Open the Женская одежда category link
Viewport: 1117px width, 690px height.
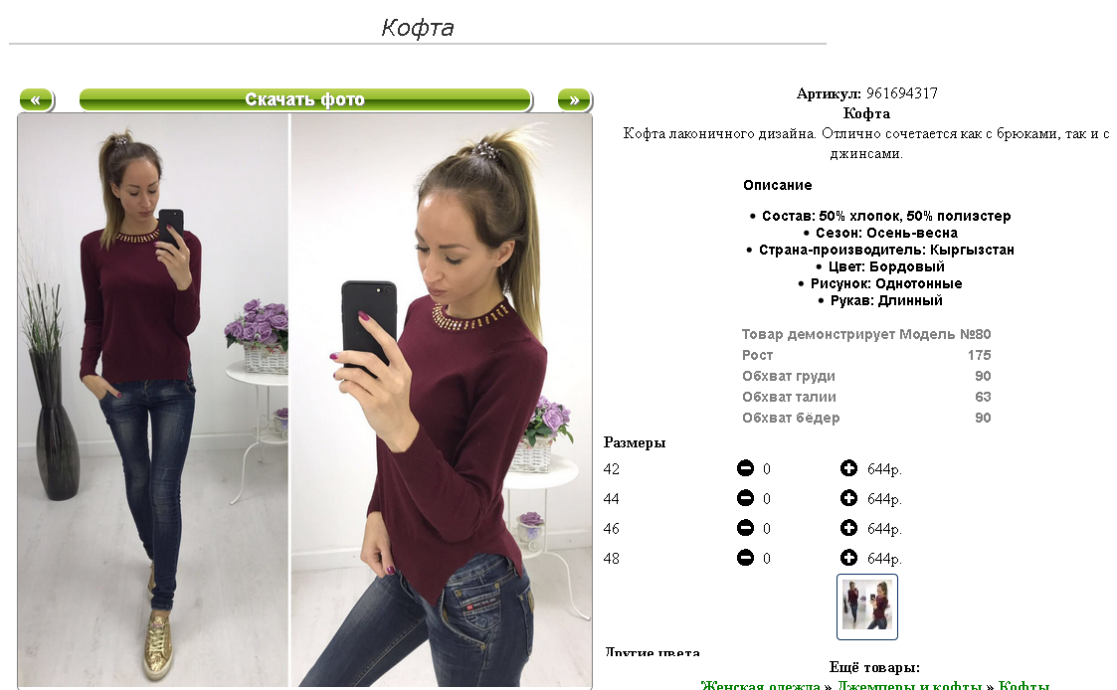point(760,686)
